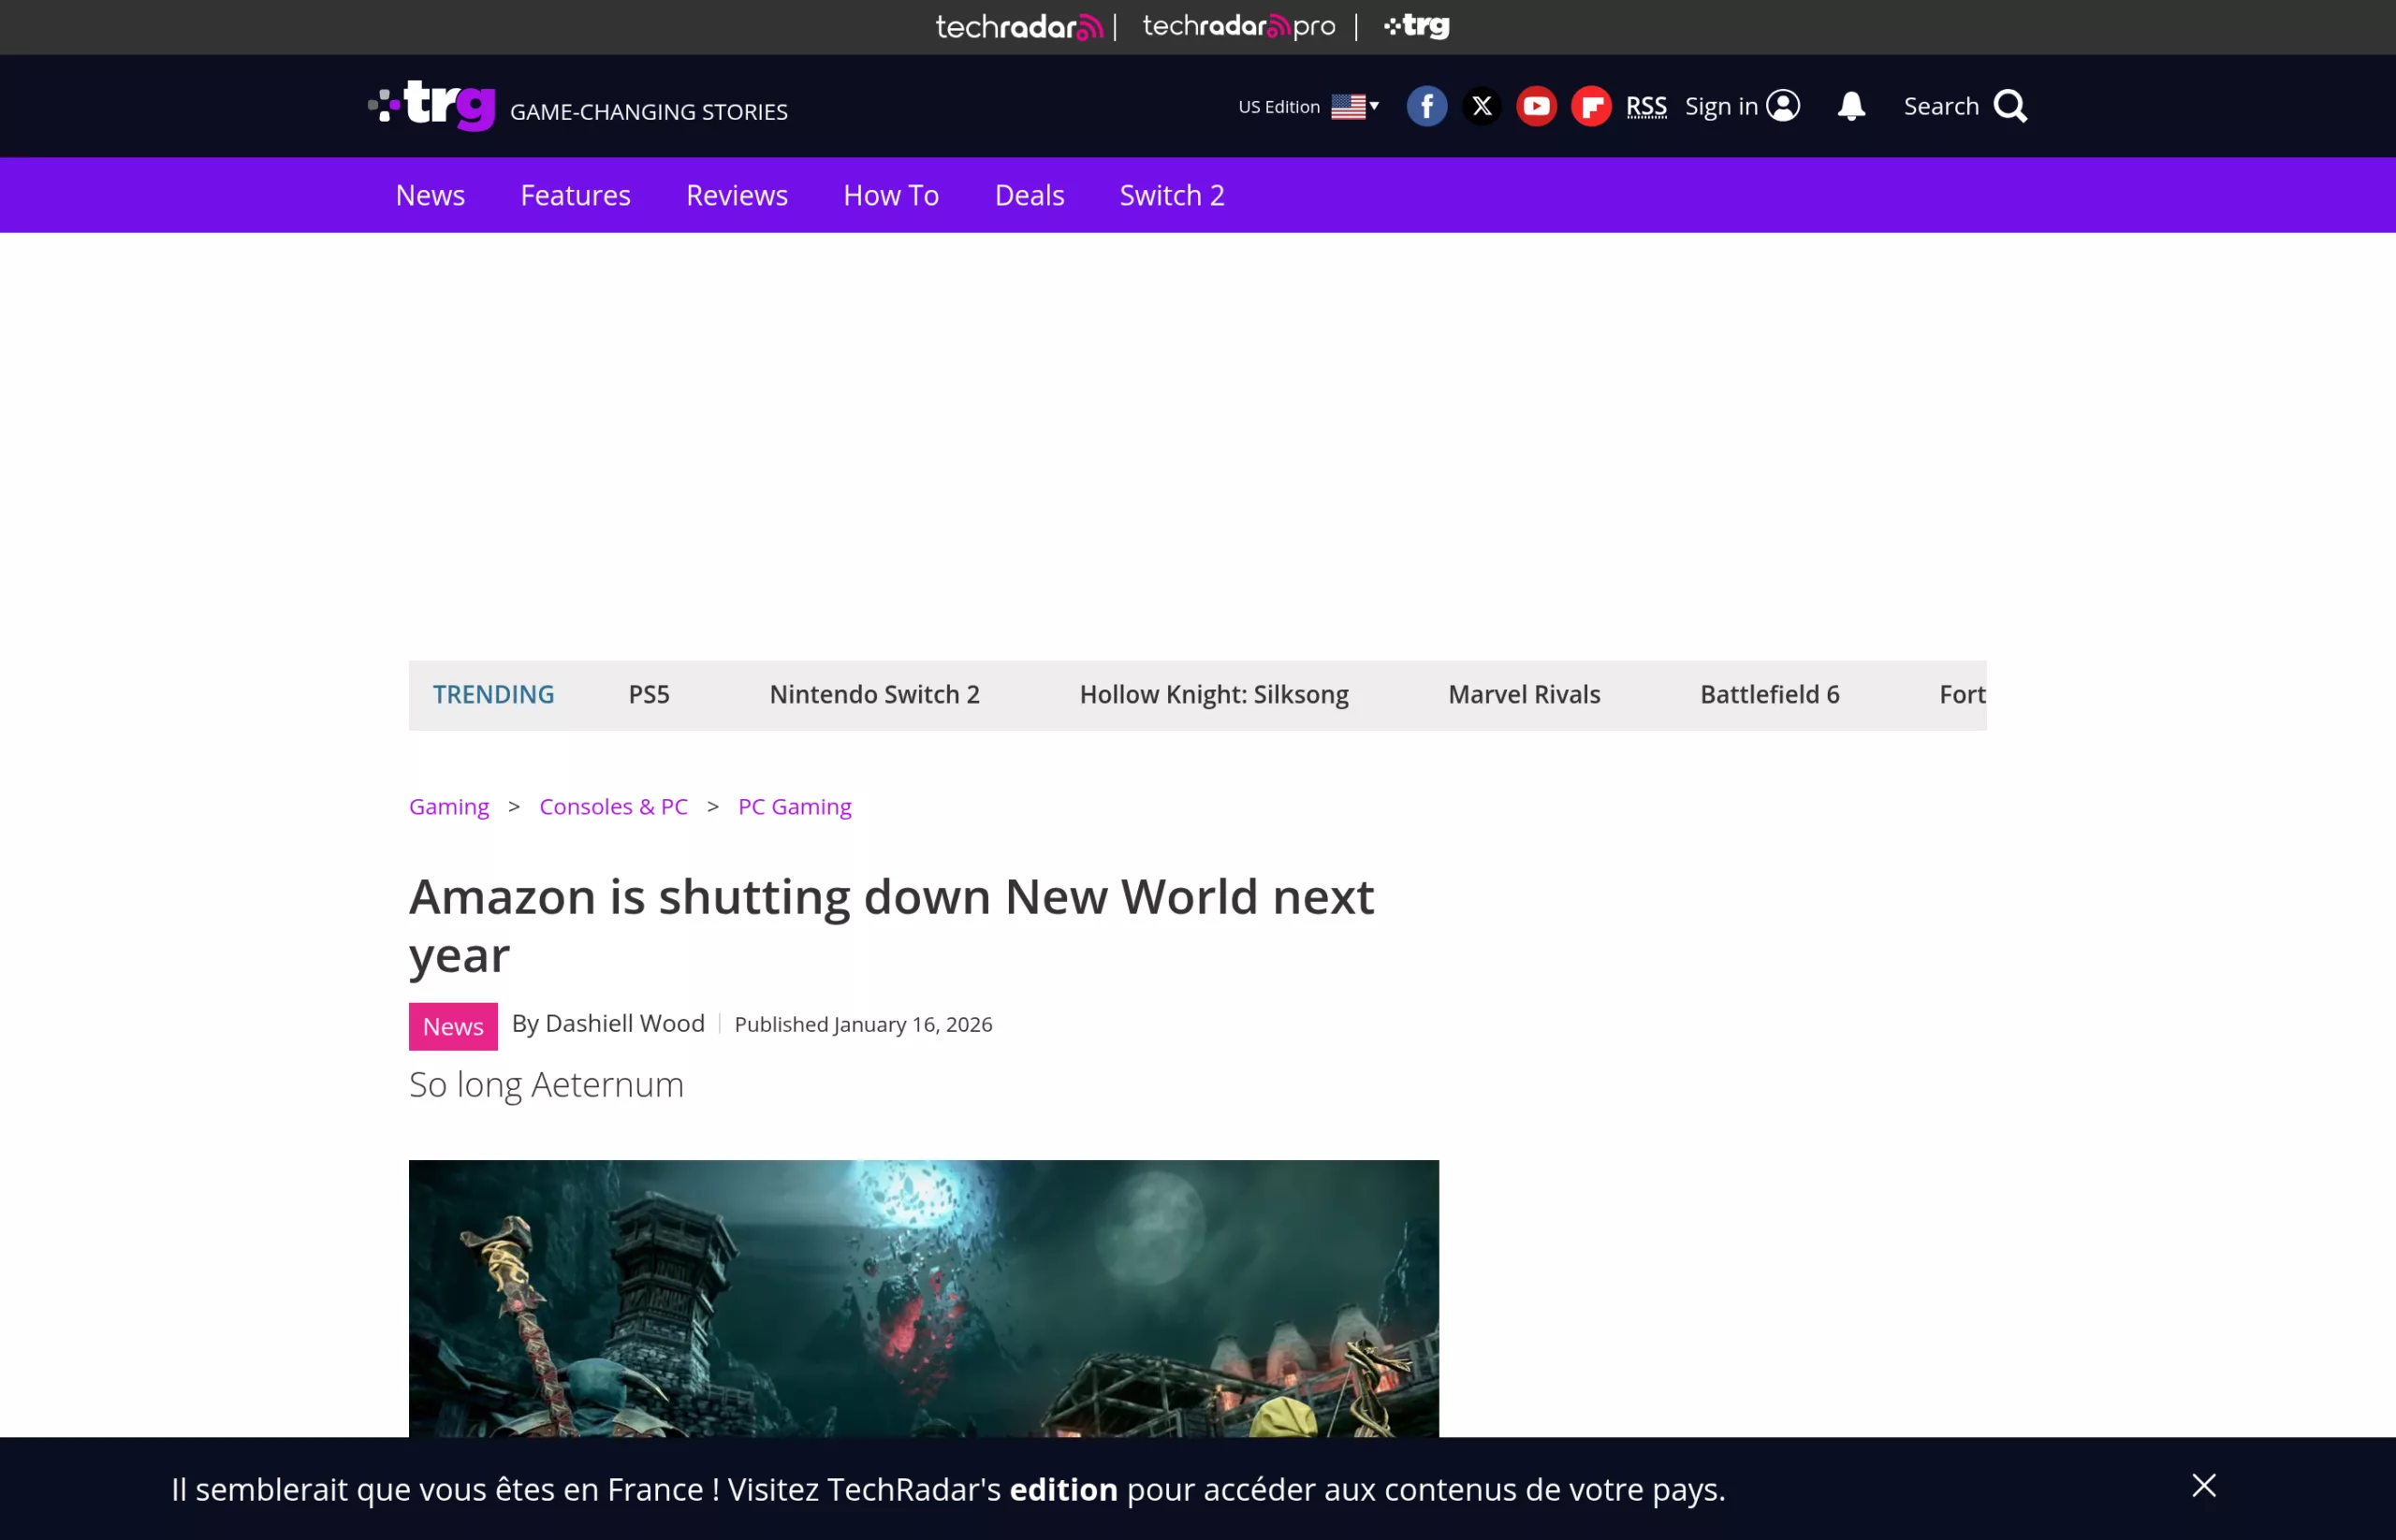Click the Consoles & PC breadcrumb
Image resolution: width=2396 pixels, height=1540 pixels.
613,807
